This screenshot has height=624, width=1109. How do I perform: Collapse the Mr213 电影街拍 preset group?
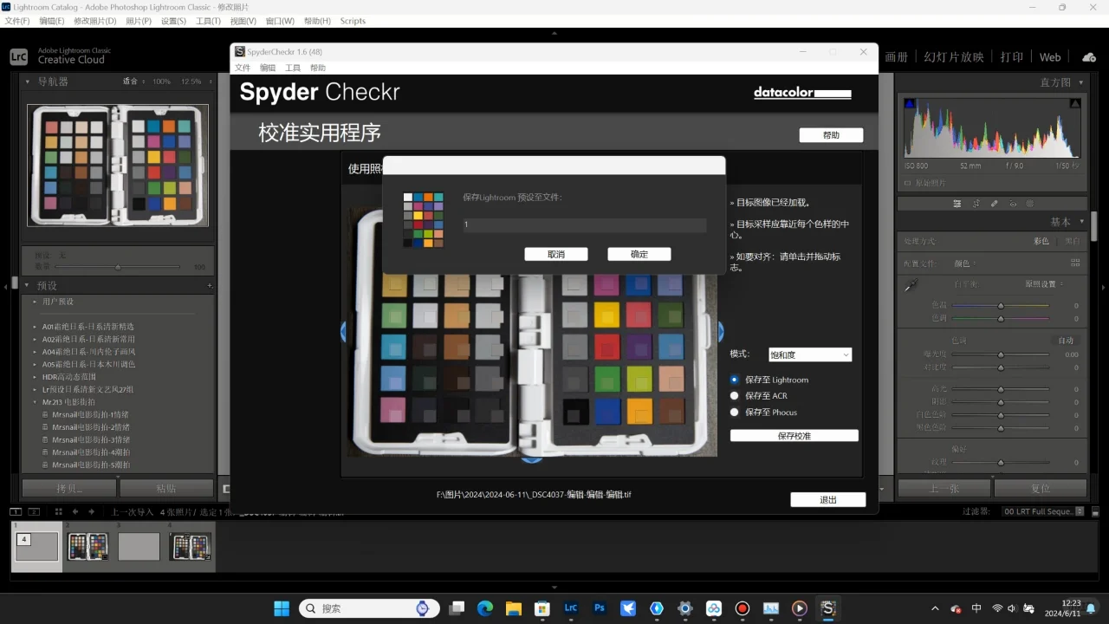coord(35,402)
